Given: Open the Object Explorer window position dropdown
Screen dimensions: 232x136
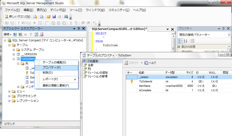Looking at the screenshot, I should point(74,29).
